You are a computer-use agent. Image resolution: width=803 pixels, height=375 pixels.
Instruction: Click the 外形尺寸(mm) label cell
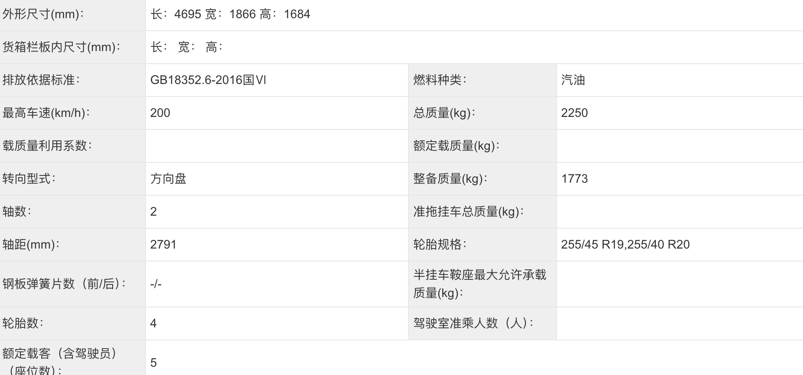(x=73, y=14)
